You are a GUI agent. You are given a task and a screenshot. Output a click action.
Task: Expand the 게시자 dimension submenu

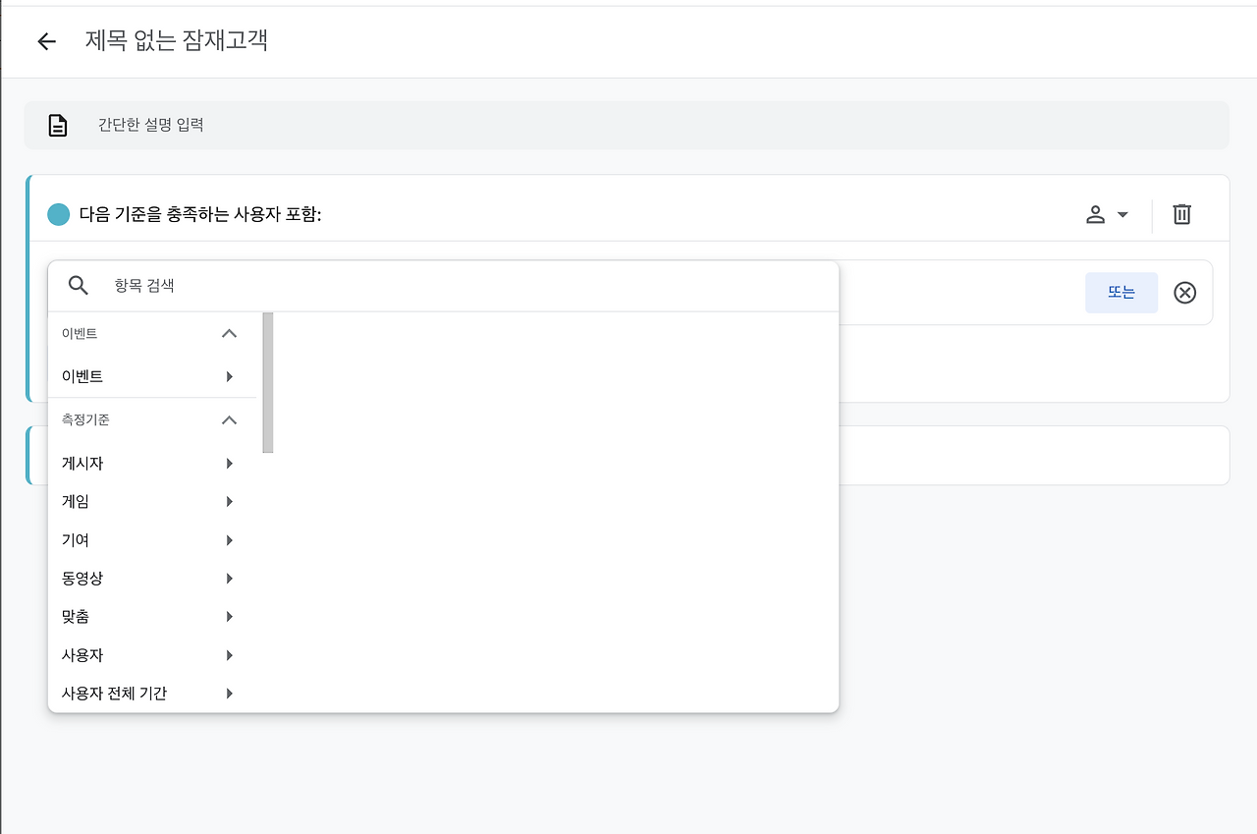(x=229, y=463)
